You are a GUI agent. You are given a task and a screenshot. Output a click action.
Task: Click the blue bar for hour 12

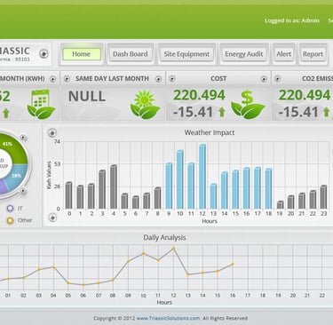coord(202,177)
